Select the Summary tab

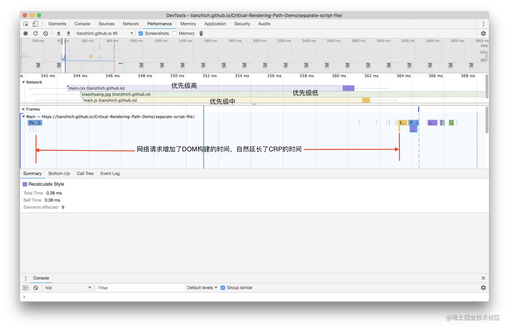32,173
